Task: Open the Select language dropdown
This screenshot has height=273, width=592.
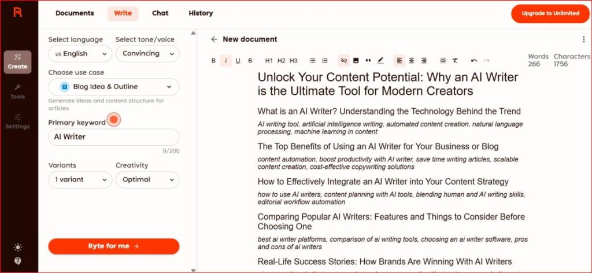Action: pos(80,54)
